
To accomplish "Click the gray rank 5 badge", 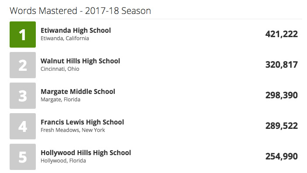I will (23, 157).
